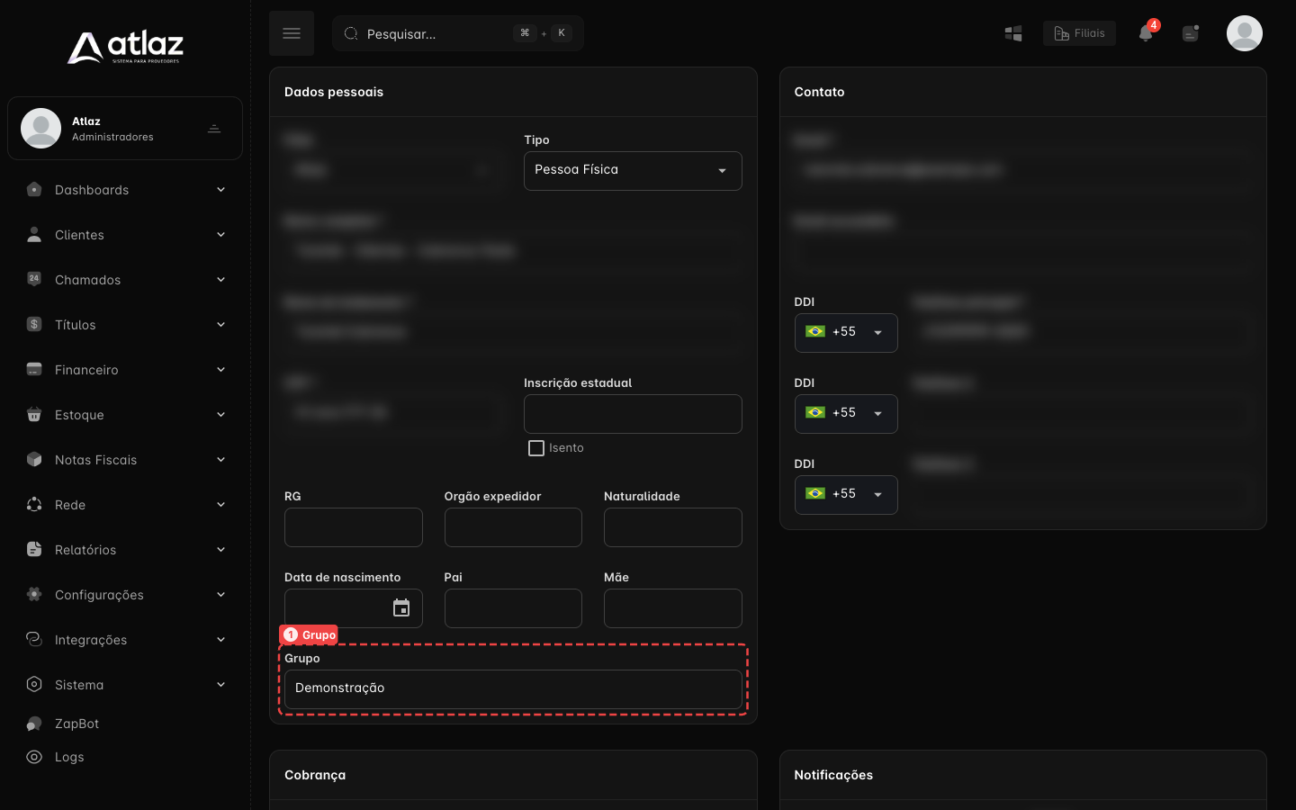The image size is (1296, 810).
Task: Click the Naturalidade input field
Action: [x=673, y=527]
